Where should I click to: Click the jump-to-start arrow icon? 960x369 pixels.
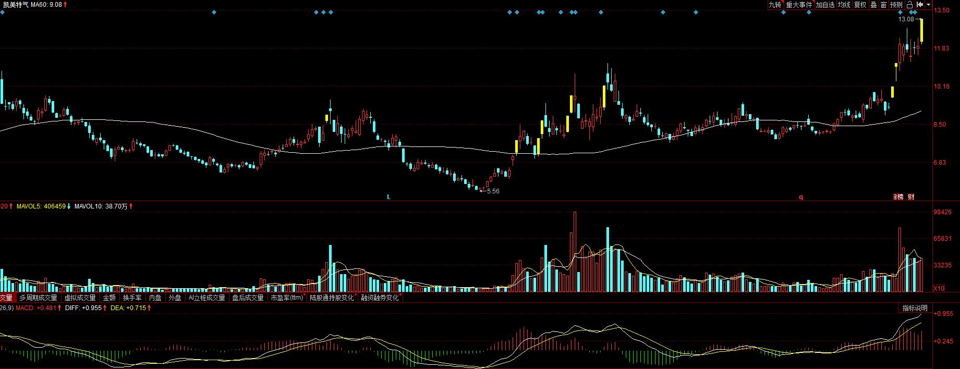[920, 5]
